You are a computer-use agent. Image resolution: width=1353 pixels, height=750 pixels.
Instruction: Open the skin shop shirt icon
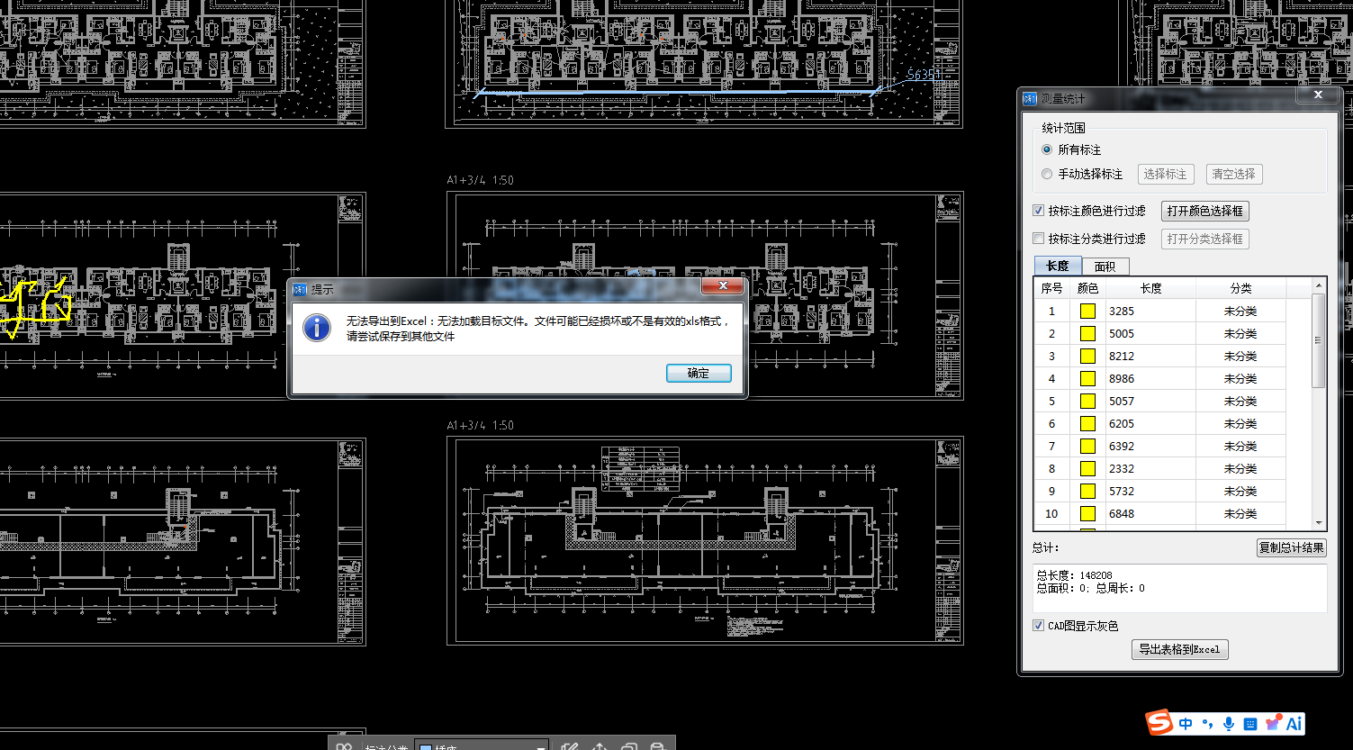tap(1273, 723)
